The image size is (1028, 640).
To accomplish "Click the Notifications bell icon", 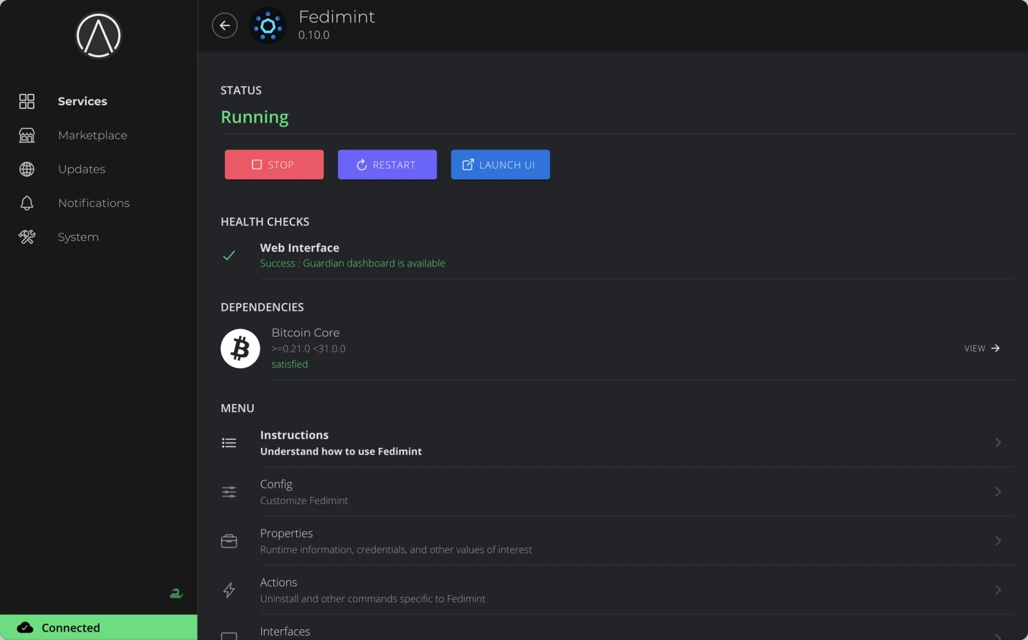I will (26, 203).
